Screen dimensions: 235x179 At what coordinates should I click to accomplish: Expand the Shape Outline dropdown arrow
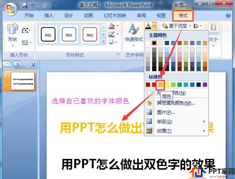pyautogui.click(x=117, y=34)
